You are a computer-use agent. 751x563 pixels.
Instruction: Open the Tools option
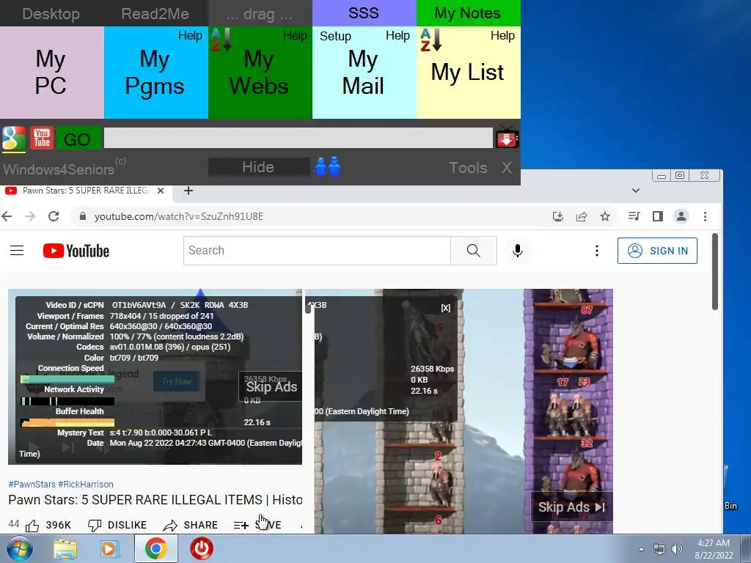point(467,168)
